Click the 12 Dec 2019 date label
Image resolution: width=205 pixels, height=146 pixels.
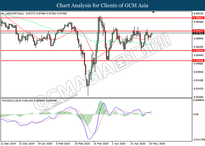click(8, 143)
